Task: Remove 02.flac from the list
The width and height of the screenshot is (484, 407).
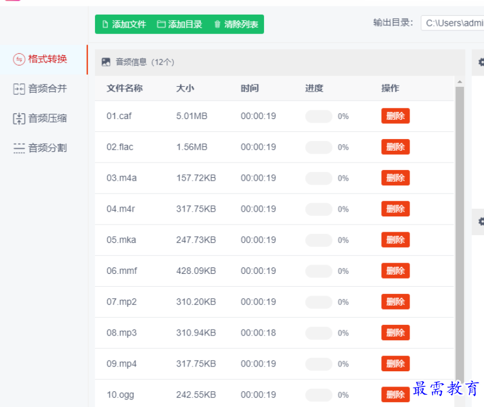Action: (x=395, y=147)
